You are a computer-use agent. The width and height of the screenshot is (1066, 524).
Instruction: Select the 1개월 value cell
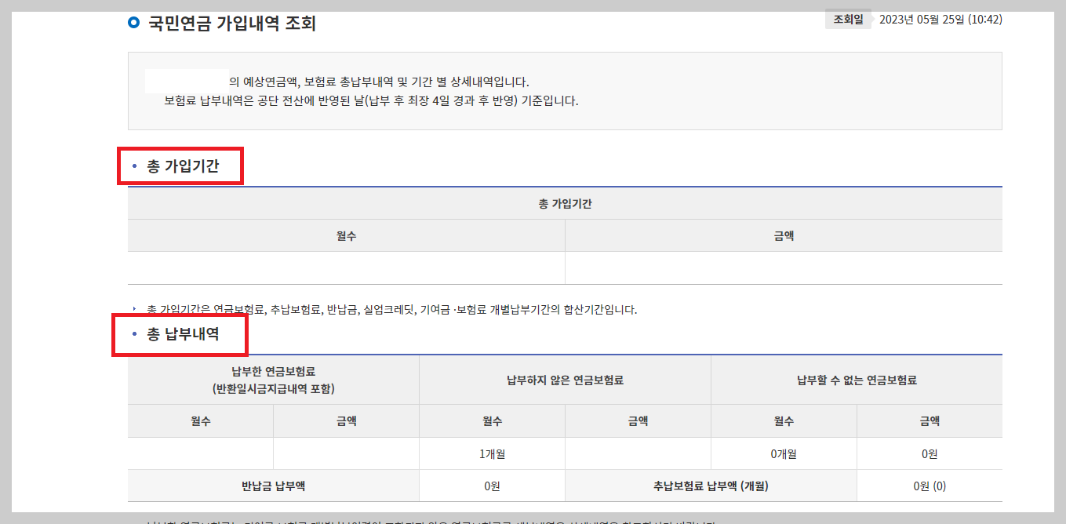[492, 453]
